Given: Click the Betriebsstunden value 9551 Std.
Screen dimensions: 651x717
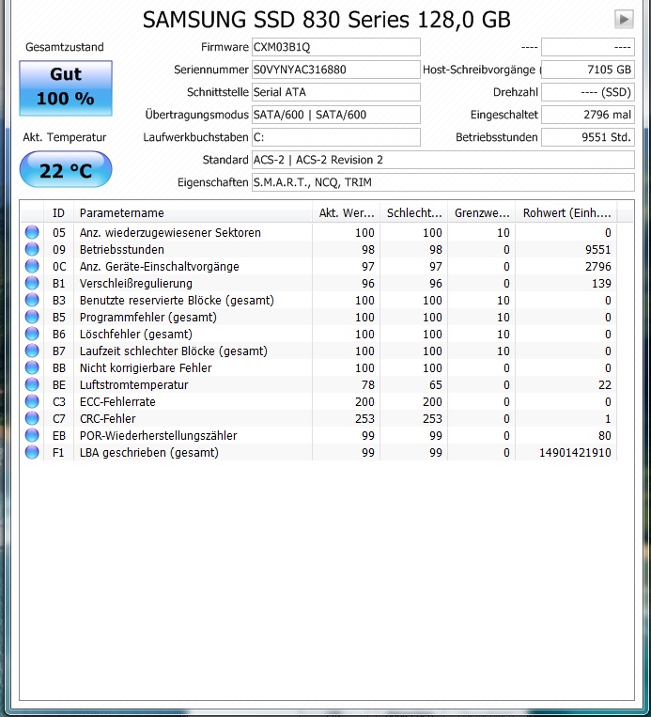Looking at the screenshot, I should [x=588, y=137].
